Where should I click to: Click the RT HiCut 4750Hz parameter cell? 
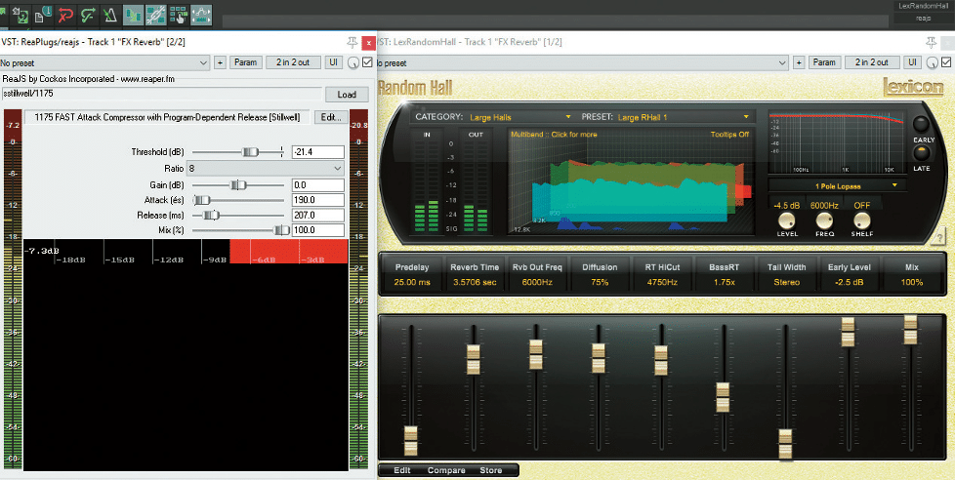pos(661,274)
